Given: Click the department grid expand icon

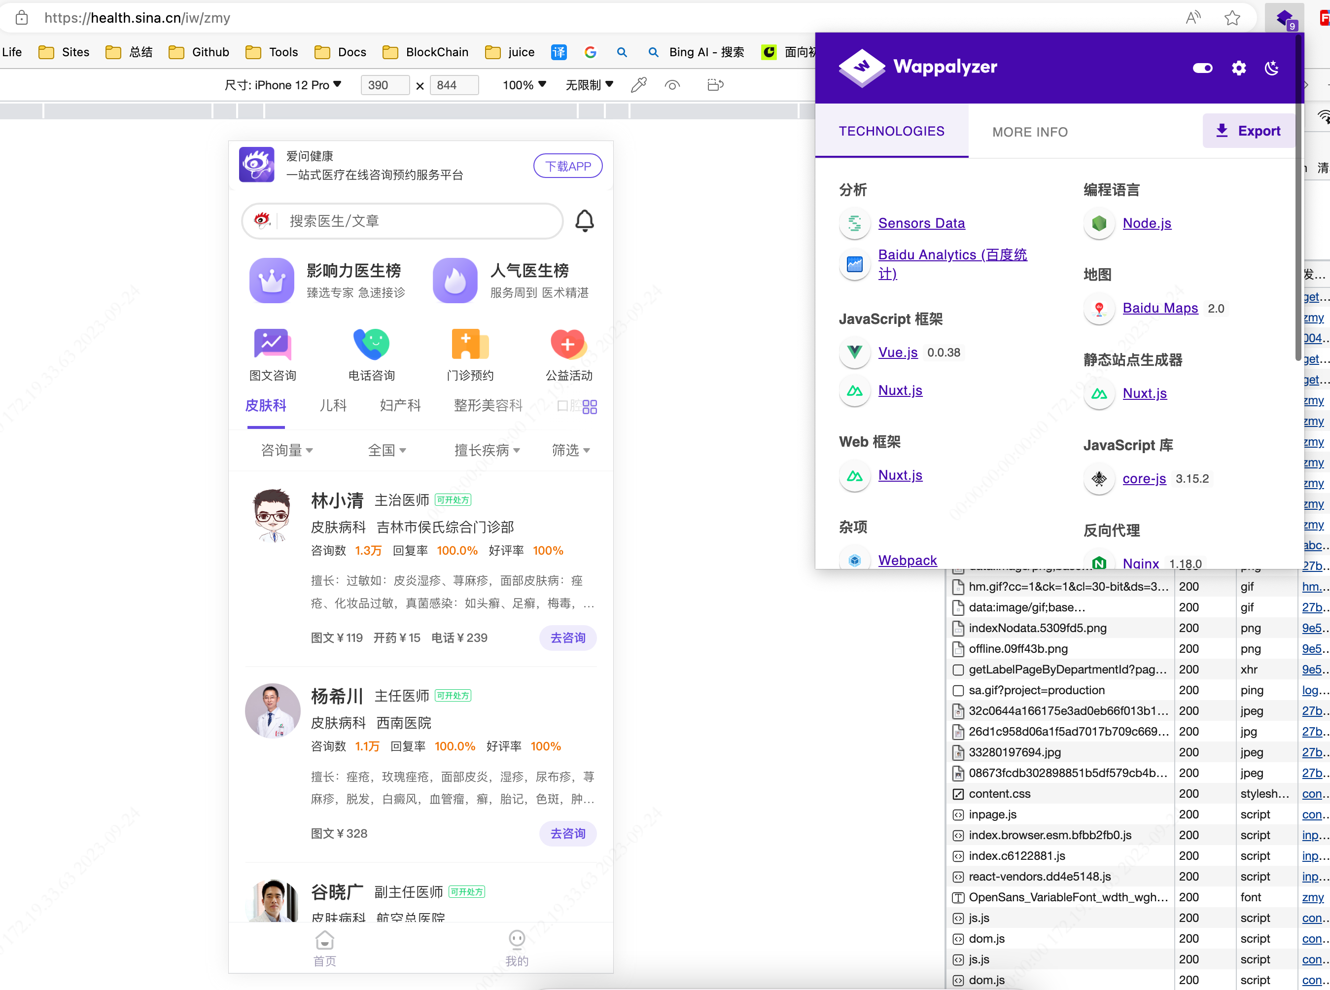Looking at the screenshot, I should [590, 407].
